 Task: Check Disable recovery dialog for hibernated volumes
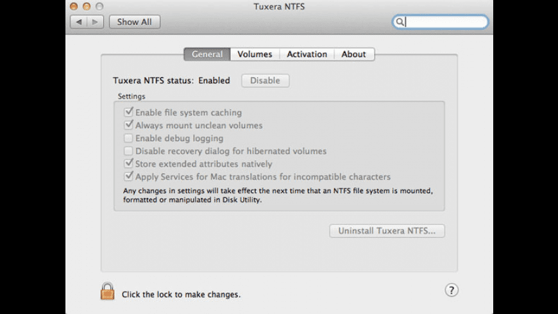(129, 151)
